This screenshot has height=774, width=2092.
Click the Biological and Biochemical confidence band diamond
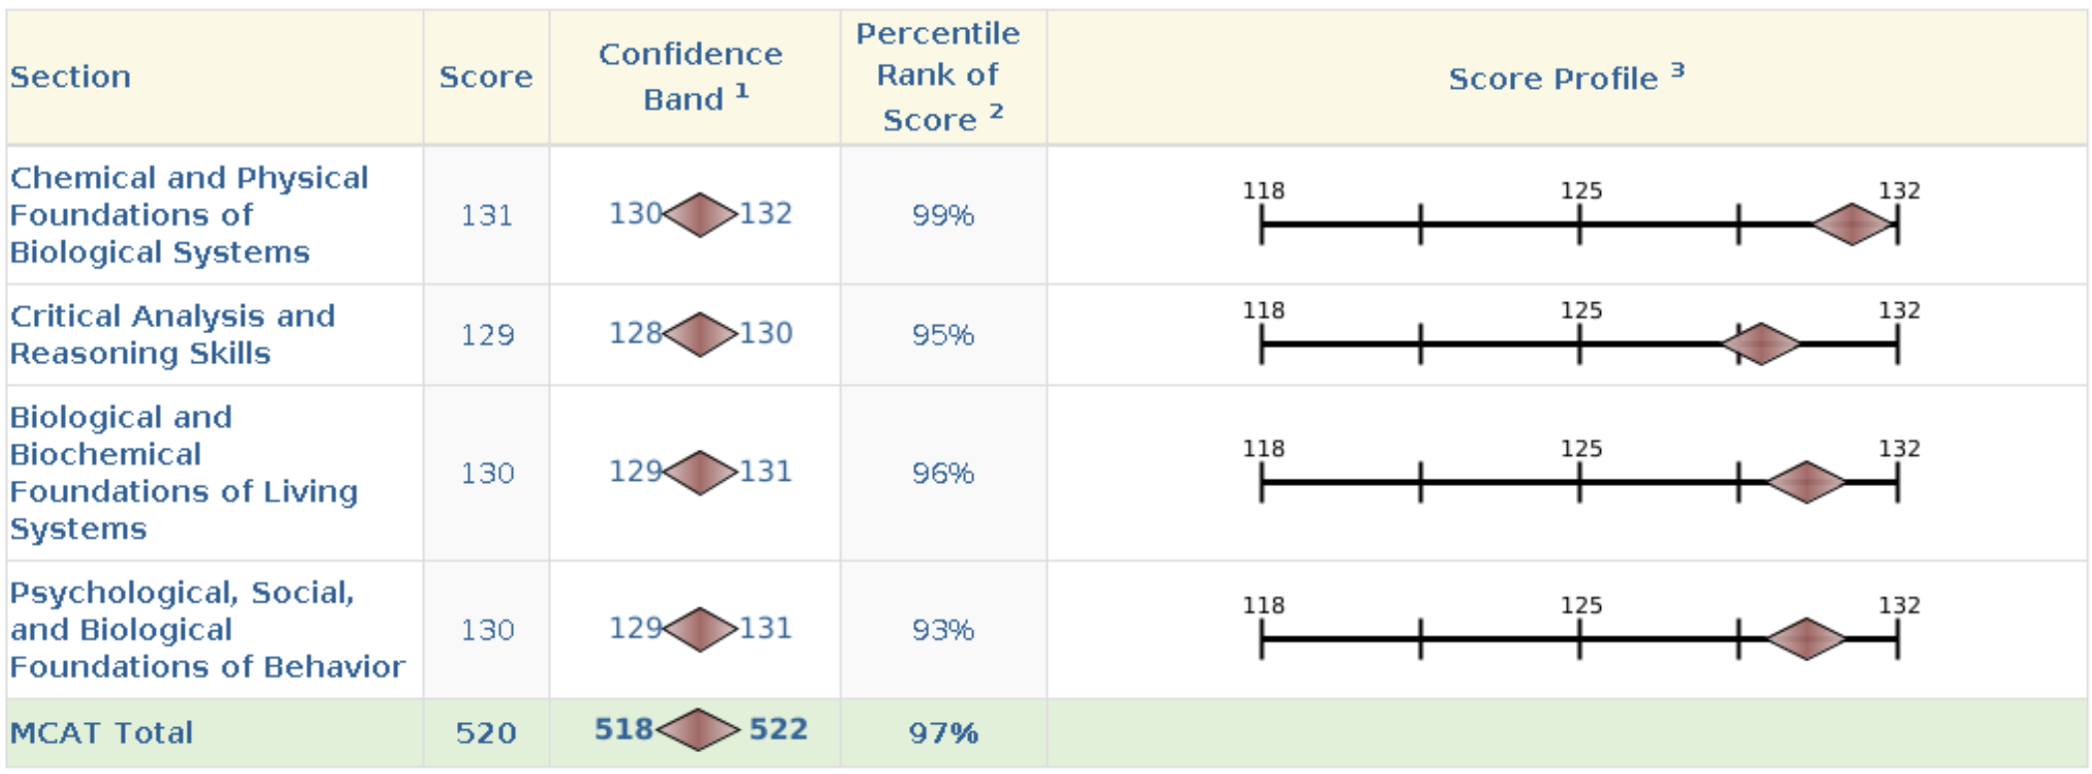700,472
